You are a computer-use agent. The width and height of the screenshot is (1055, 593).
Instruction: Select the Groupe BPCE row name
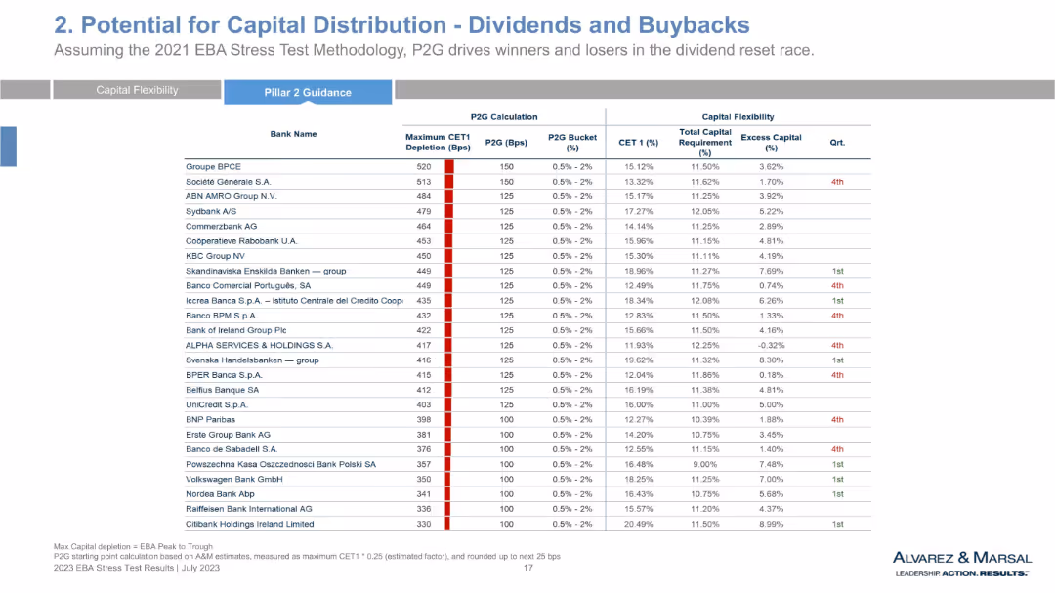[213, 166]
